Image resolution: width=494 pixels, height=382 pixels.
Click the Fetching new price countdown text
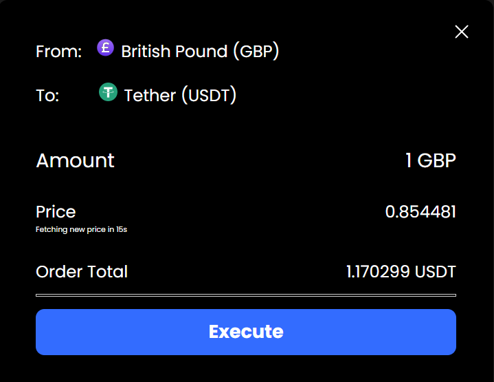[81, 230]
